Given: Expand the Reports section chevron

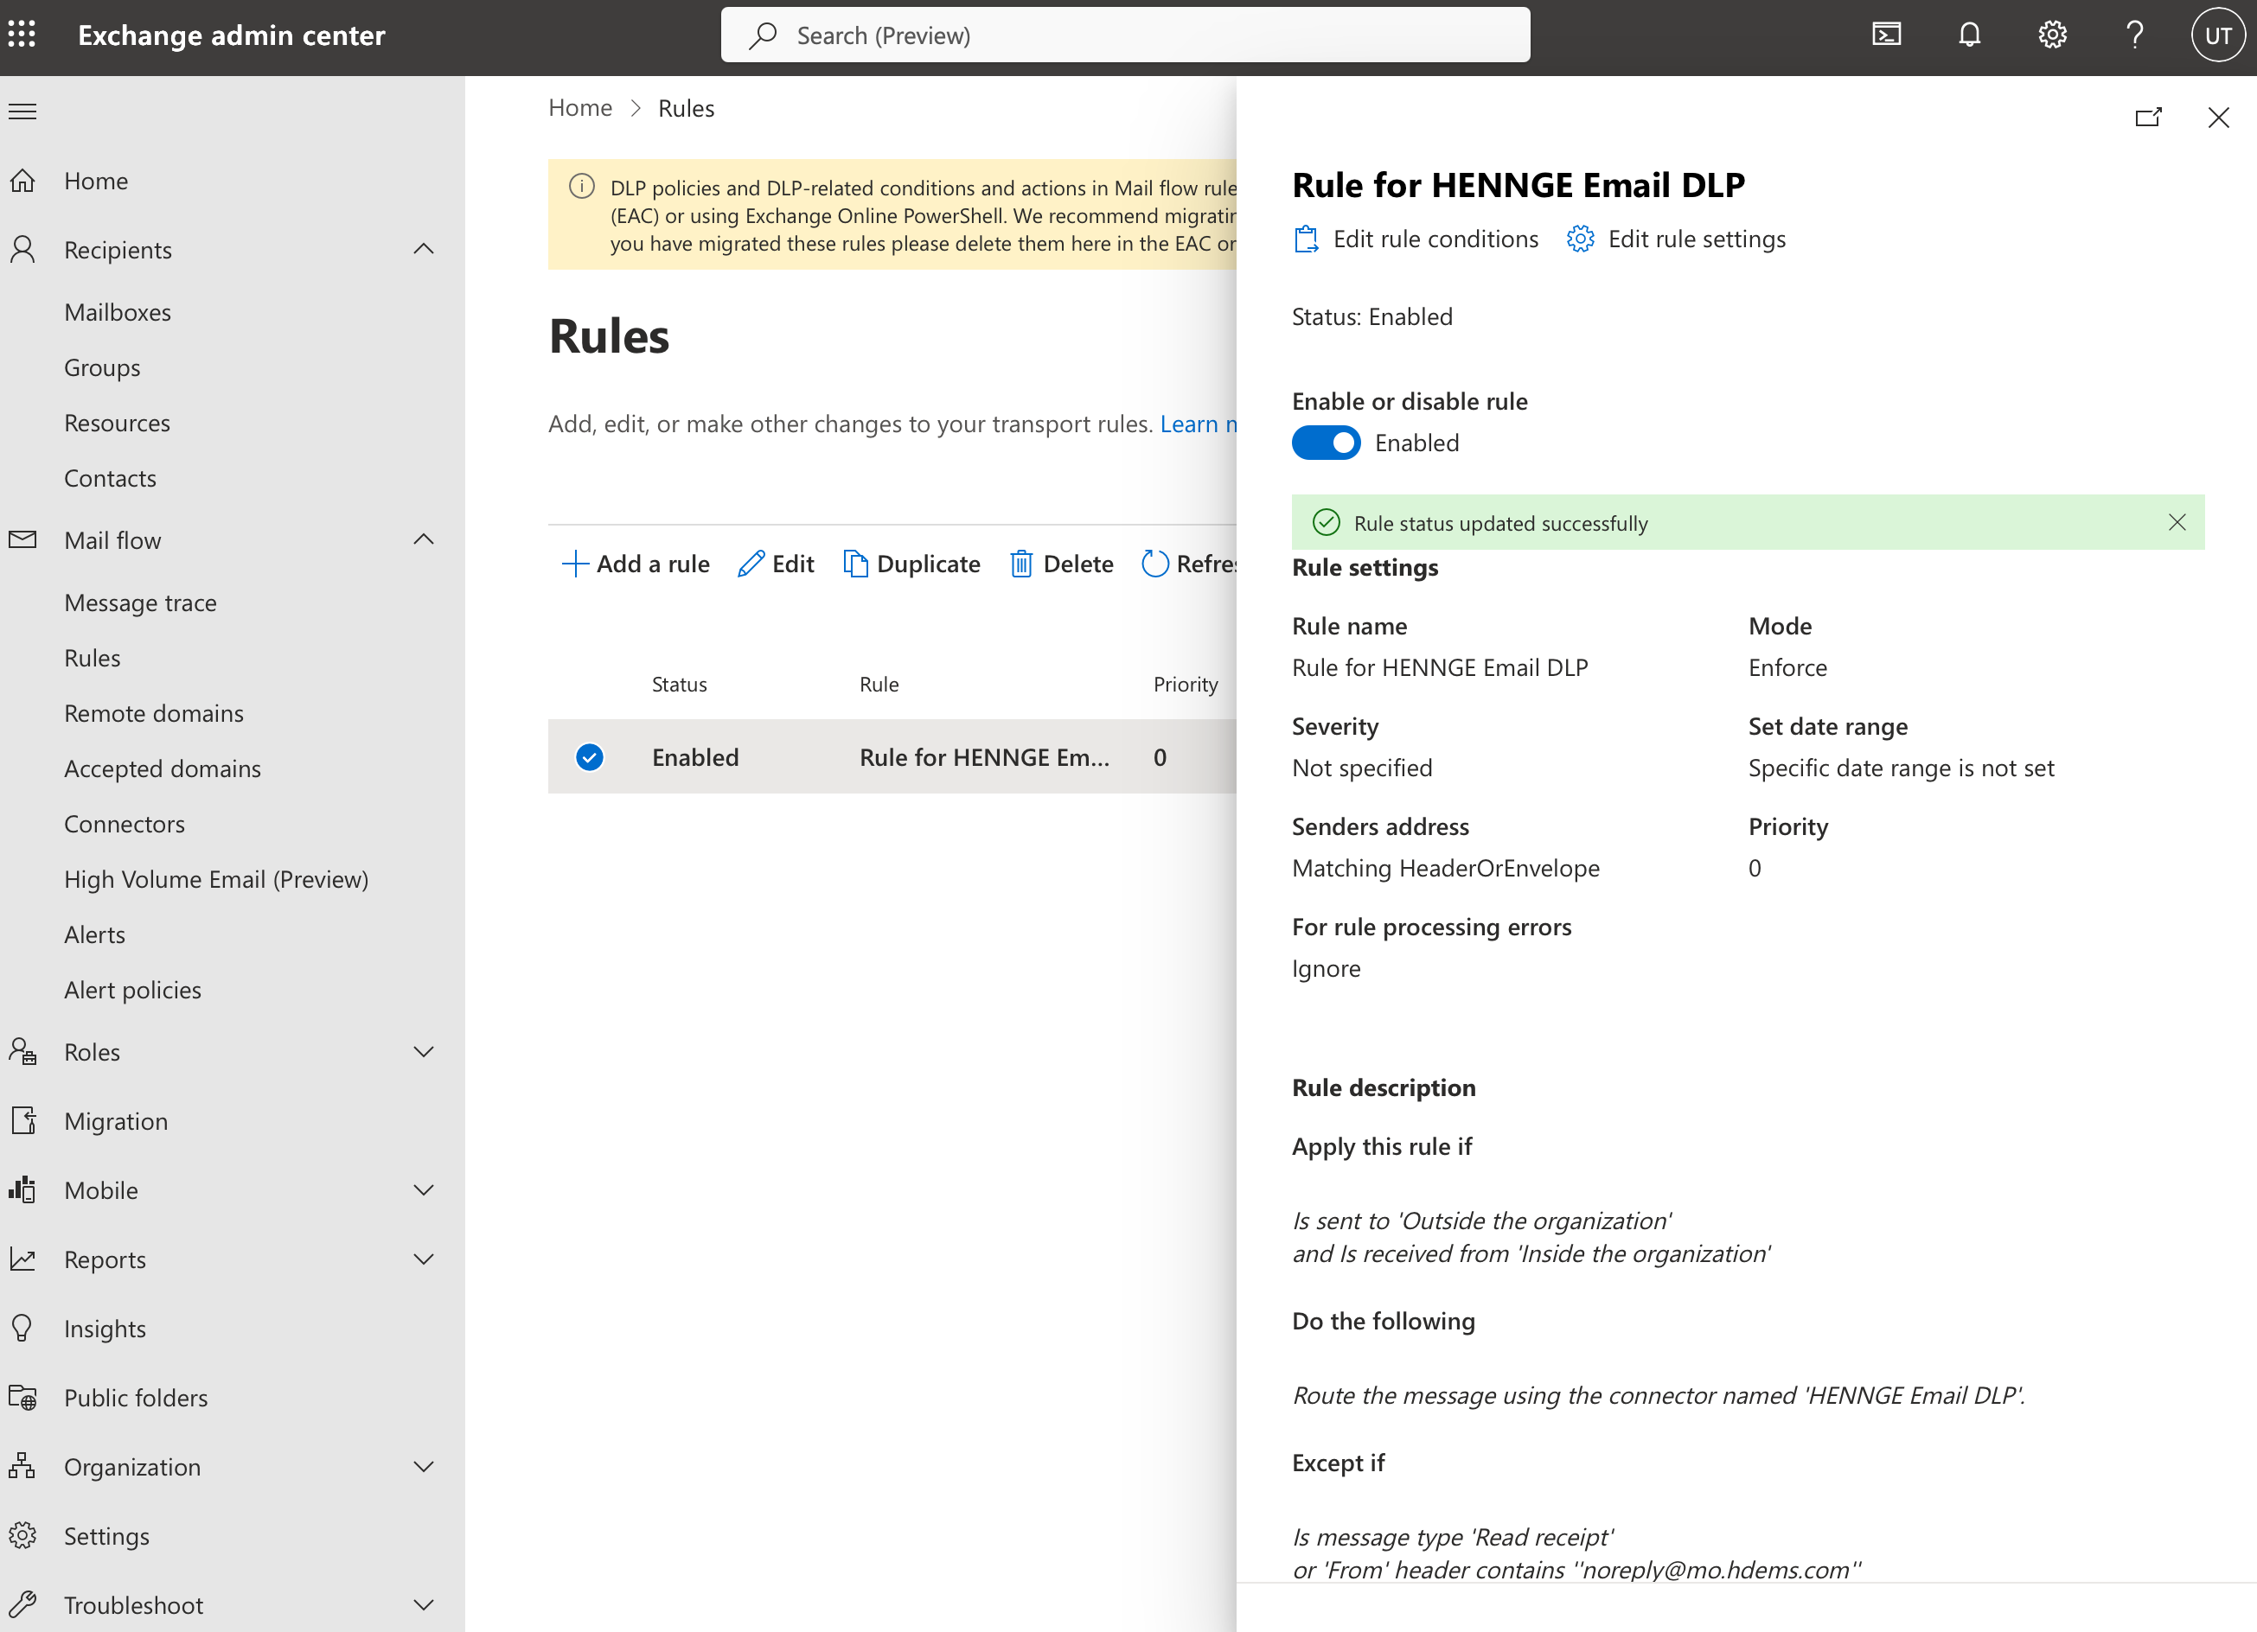Looking at the screenshot, I should 424,1259.
